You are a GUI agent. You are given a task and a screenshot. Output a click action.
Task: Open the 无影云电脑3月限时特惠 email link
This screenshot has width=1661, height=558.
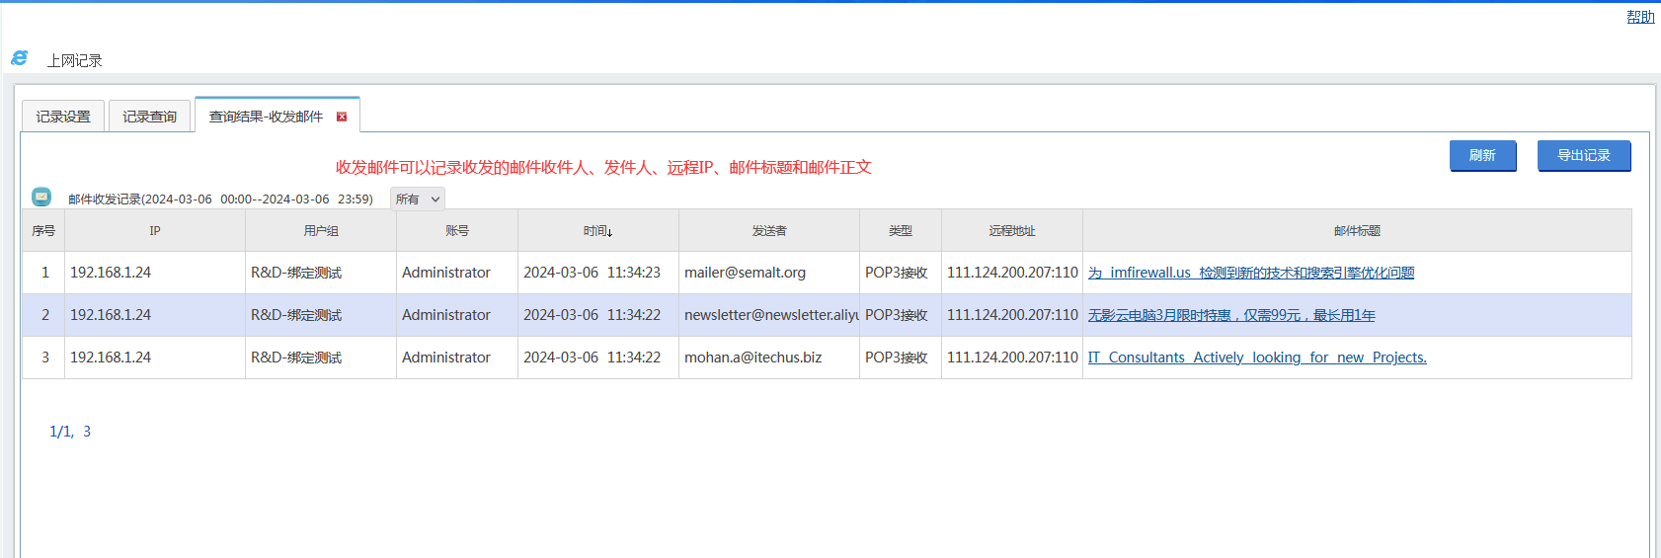[1230, 315]
